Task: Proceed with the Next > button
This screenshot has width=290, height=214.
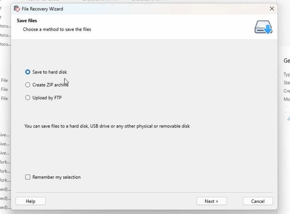Action: (x=212, y=201)
